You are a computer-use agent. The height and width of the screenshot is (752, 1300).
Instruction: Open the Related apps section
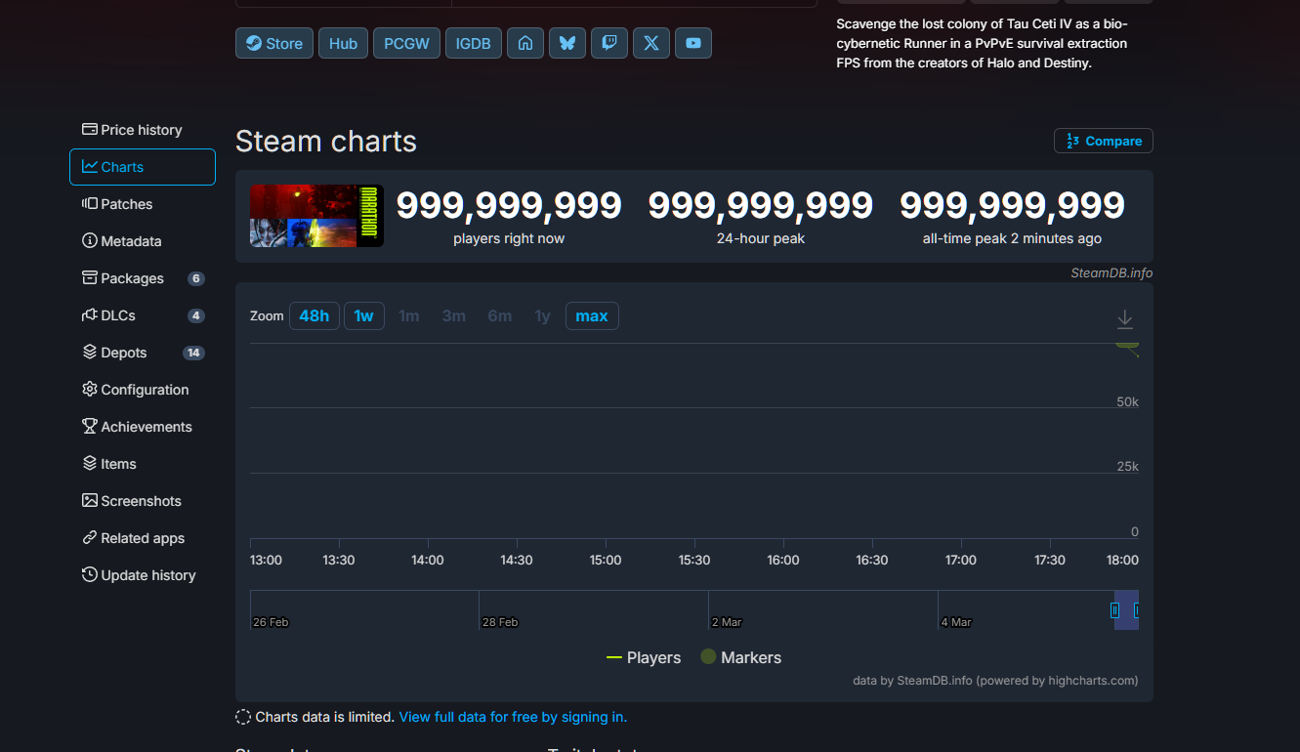(143, 538)
